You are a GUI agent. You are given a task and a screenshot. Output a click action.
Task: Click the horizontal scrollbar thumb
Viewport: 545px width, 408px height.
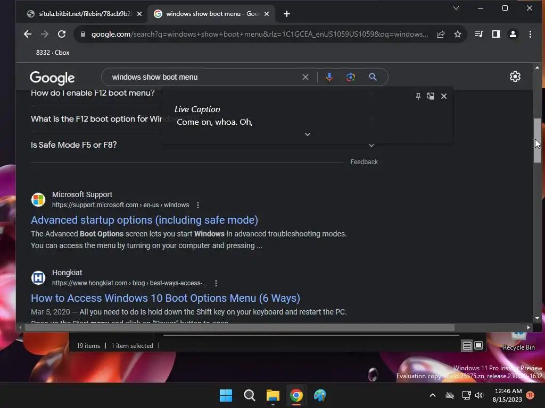[x=240, y=327]
